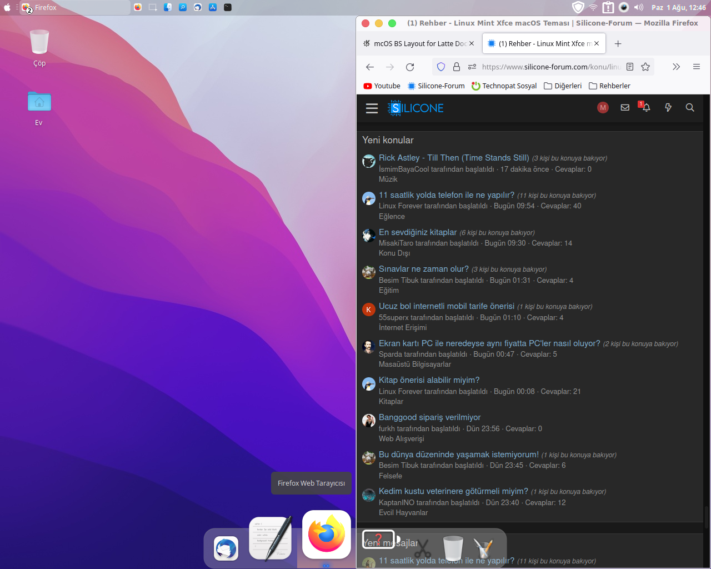711x569 pixels.
Task: Click the lightning bolt what's new icon
Action: click(668, 108)
